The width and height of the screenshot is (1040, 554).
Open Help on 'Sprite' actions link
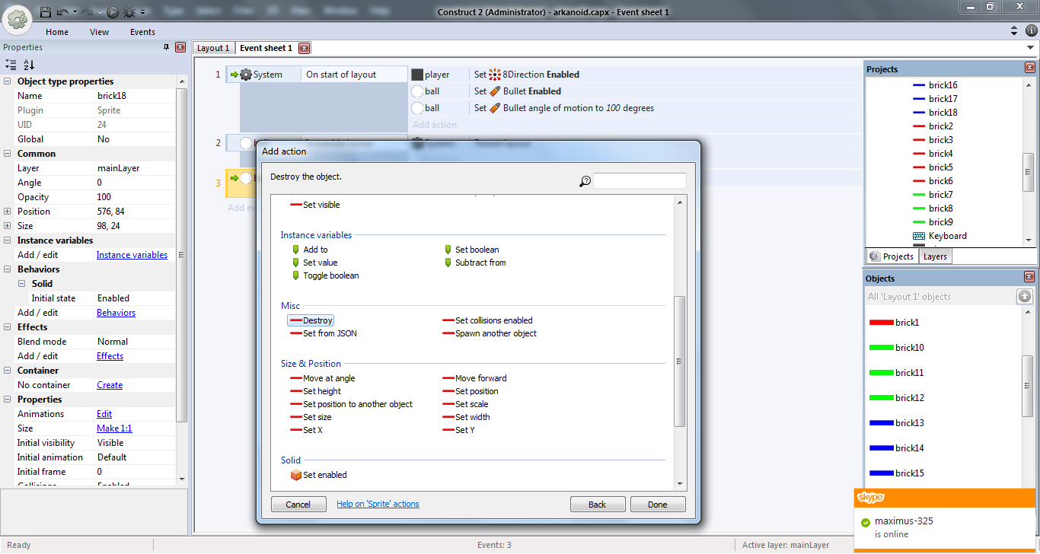pyautogui.click(x=378, y=504)
